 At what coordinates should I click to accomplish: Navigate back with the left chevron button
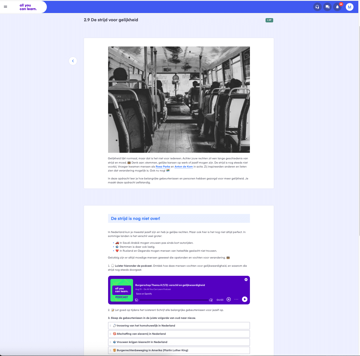tap(73, 61)
